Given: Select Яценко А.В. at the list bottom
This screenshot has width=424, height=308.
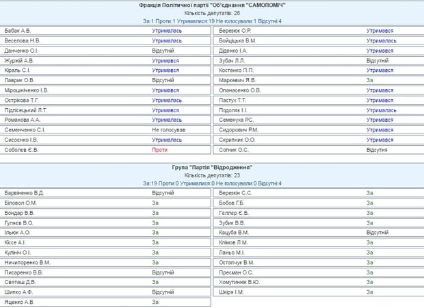Looking at the screenshot, I should point(19,301).
